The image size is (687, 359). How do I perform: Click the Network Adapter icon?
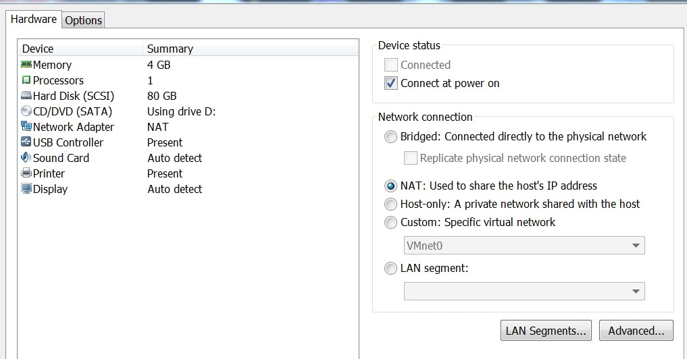coord(26,127)
